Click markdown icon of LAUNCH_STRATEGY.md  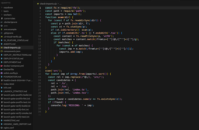click(x=2, y=92)
